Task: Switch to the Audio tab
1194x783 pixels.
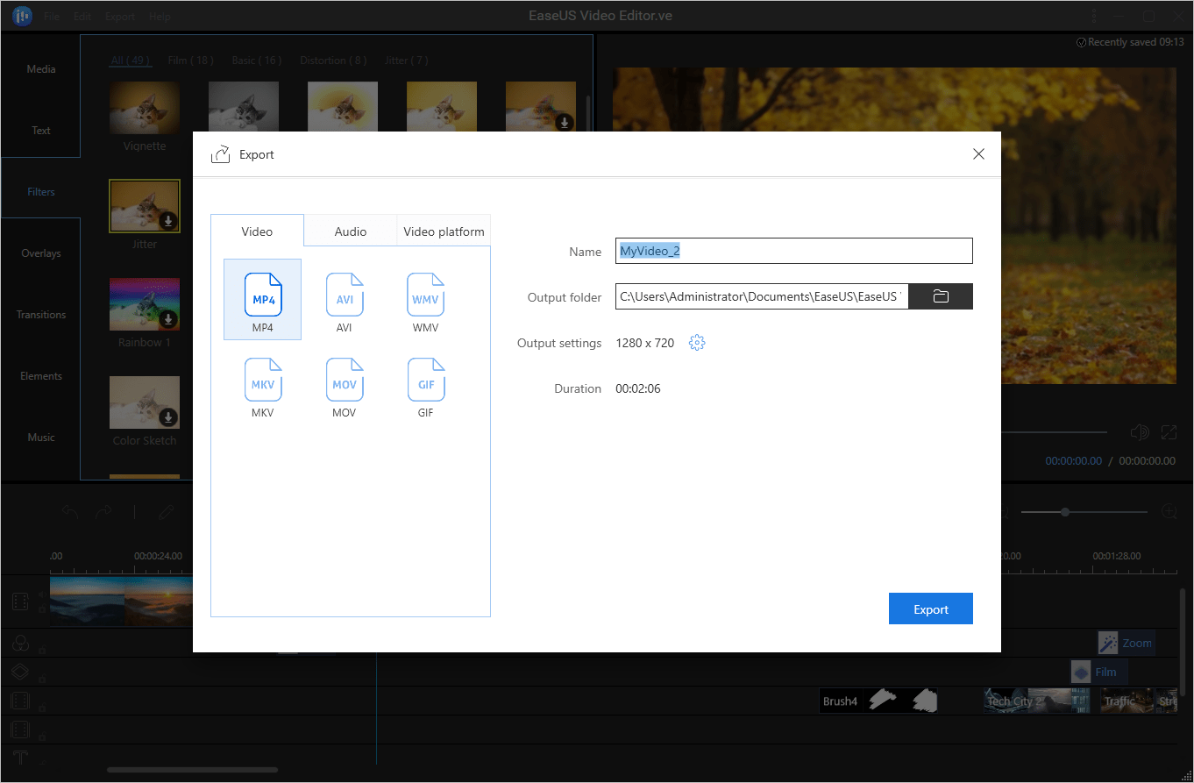Action: pyautogui.click(x=351, y=232)
